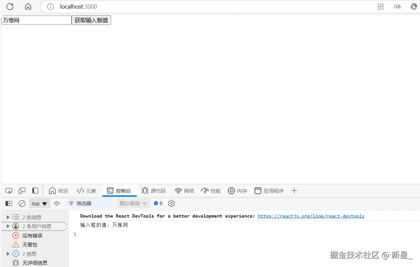
Task: Reload the page with the refresh icon
Action: click(10, 6)
